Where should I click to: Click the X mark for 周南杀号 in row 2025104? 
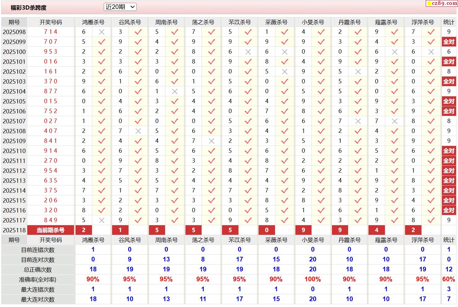coord(175,91)
